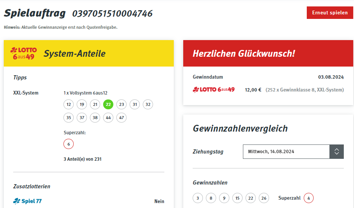
Task: Click the Gewinnzahlen label
Action: [210, 183]
